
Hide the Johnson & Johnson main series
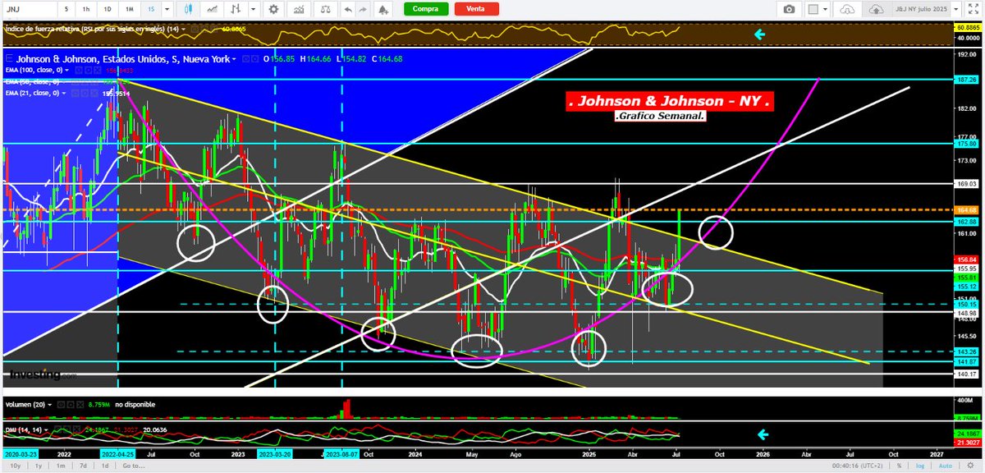click(x=245, y=59)
